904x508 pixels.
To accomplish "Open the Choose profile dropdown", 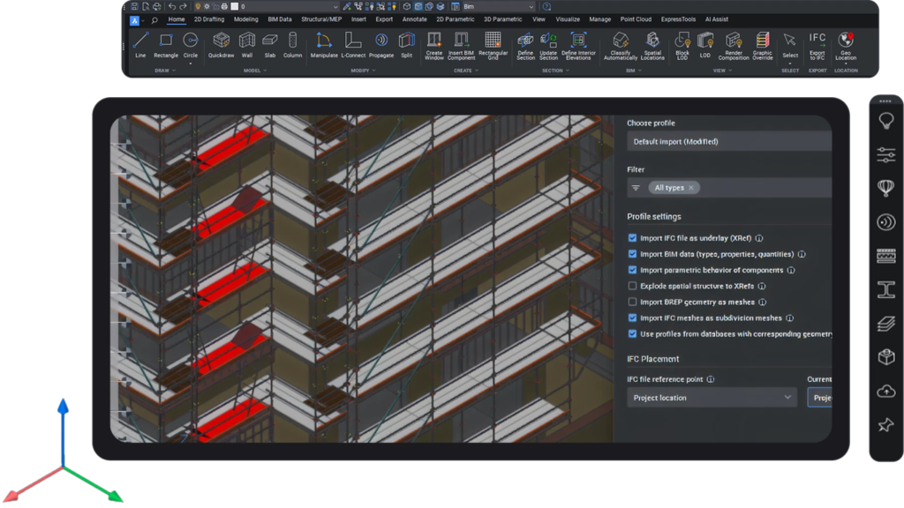I will [729, 141].
